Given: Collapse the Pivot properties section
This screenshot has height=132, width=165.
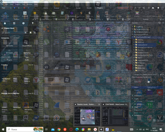Looking at the screenshot, I should pyautogui.click(x=132, y=107).
